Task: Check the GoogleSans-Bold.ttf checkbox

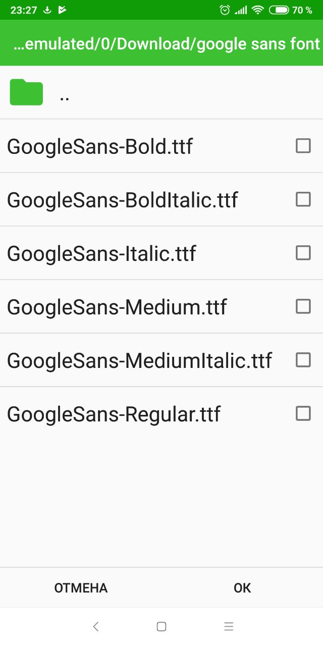Action: [303, 146]
